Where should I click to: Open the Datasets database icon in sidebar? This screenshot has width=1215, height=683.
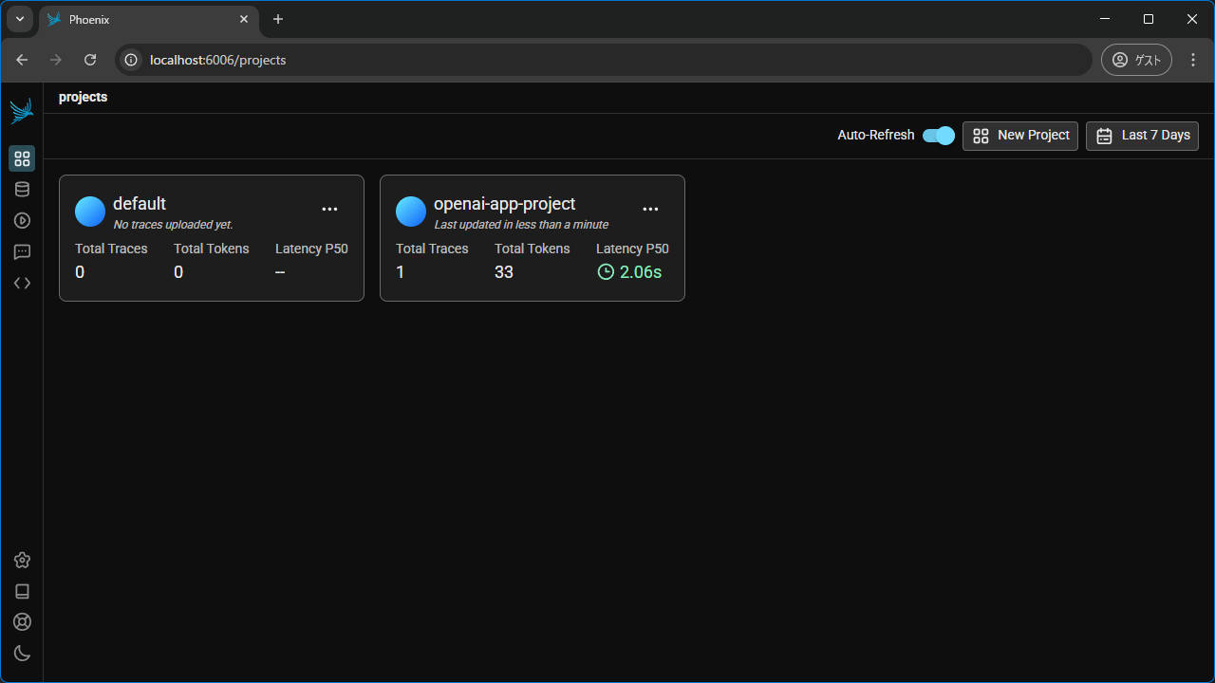[x=22, y=190]
